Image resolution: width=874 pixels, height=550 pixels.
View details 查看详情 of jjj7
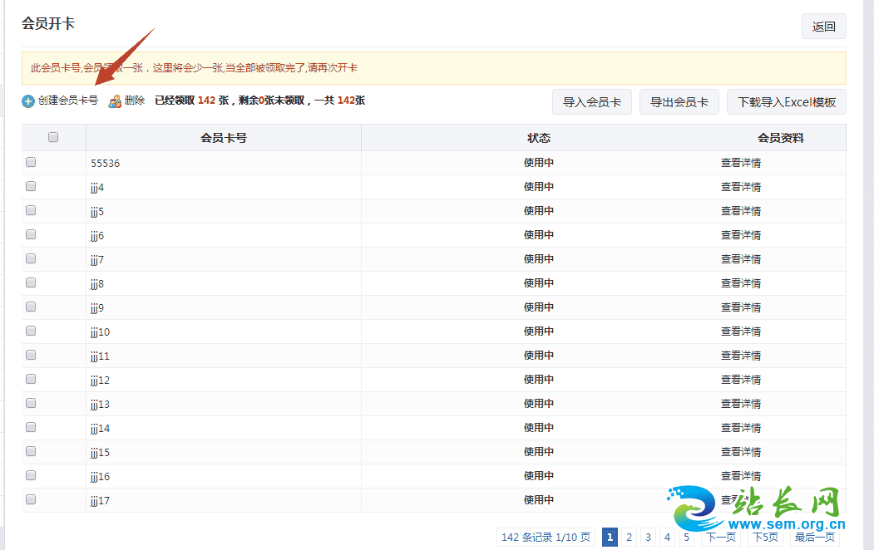coord(741,259)
